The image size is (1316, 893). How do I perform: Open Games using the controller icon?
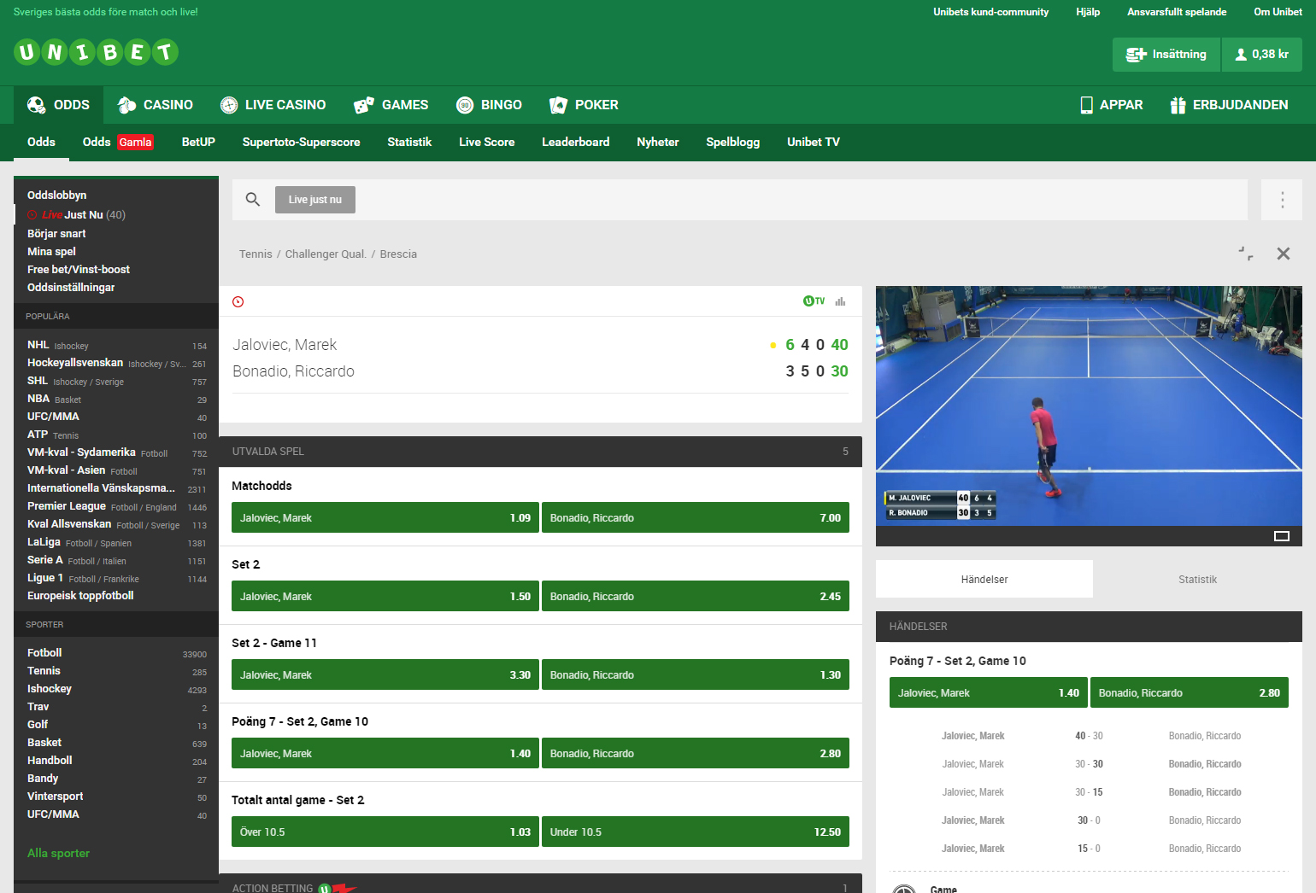tap(363, 104)
